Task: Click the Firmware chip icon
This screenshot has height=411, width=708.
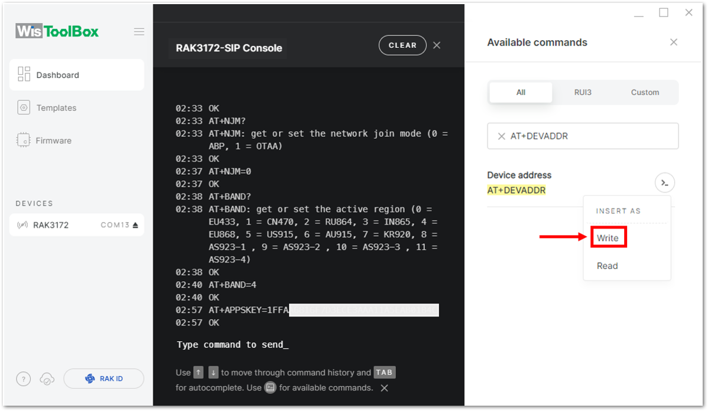Action: [x=23, y=140]
